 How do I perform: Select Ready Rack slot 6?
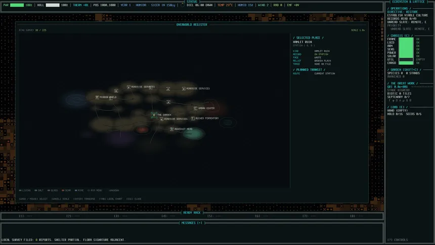pyautogui.click(x=262, y=216)
